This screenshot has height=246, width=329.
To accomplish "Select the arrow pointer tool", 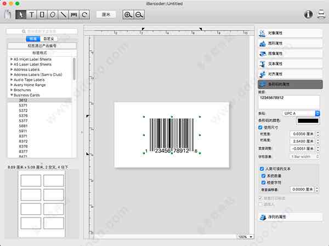I will pos(21,15).
